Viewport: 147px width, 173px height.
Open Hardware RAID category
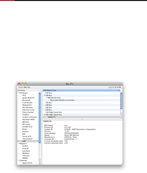(x=28, y=120)
